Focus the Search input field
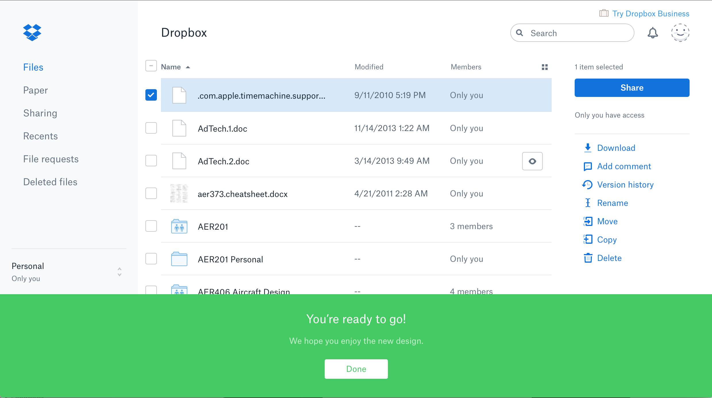The height and width of the screenshot is (398, 712). [x=572, y=33]
